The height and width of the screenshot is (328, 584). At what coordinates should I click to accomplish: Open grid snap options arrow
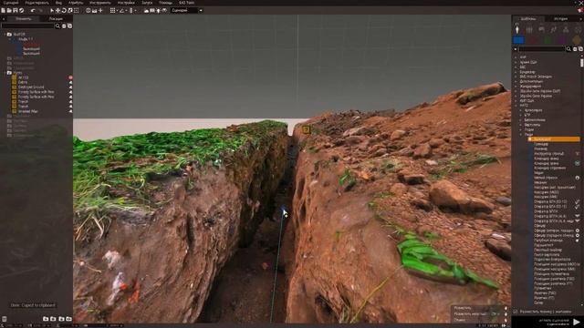pos(117,11)
